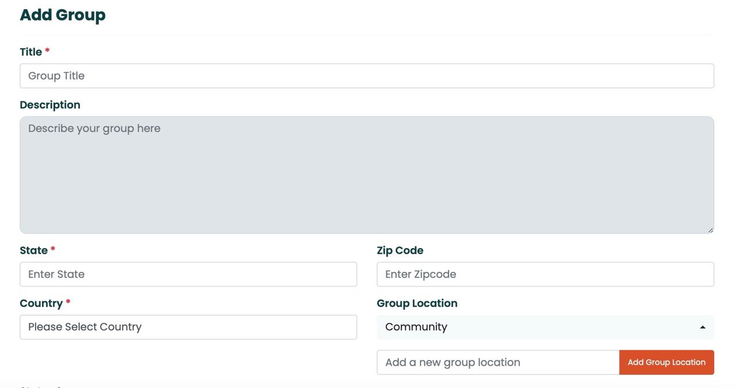The height and width of the screenshot is (388, 736).
Task: Click the Add Group page heading
Action: [63, 15]
